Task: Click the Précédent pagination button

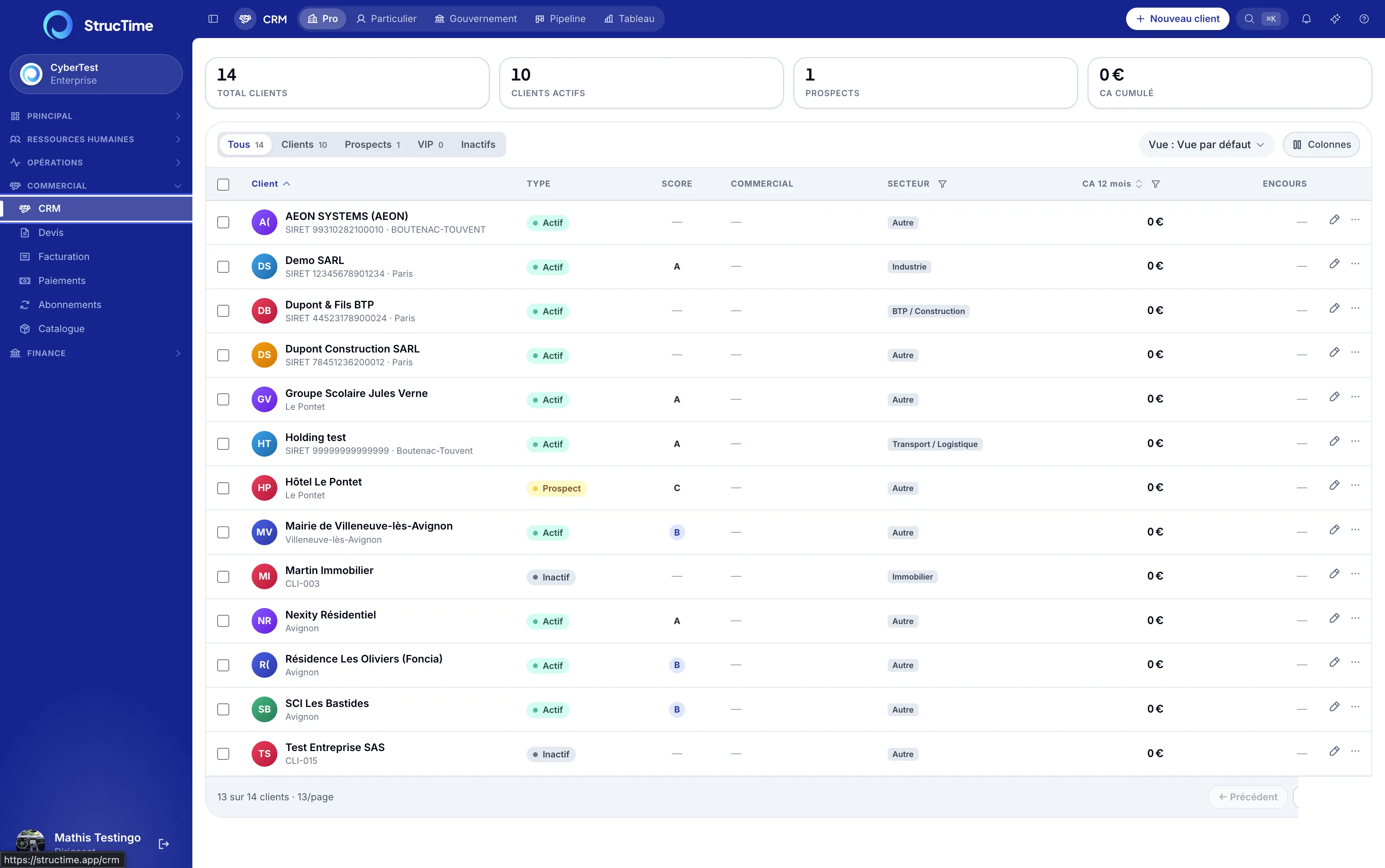Action: coord(1248,797)
